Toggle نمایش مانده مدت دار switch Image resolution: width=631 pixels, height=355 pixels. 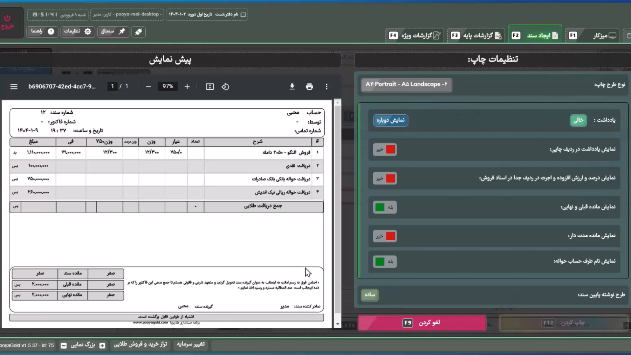(x=385, y=236)
